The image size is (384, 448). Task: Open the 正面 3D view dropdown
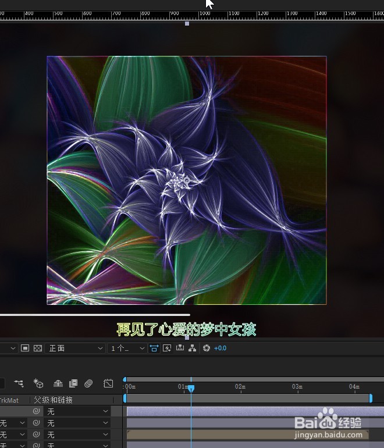75,349
